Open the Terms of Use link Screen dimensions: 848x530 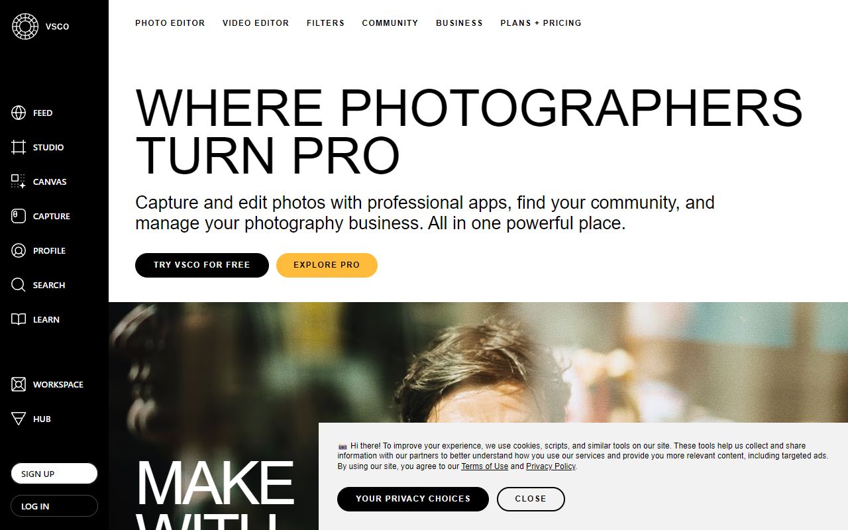484,466
